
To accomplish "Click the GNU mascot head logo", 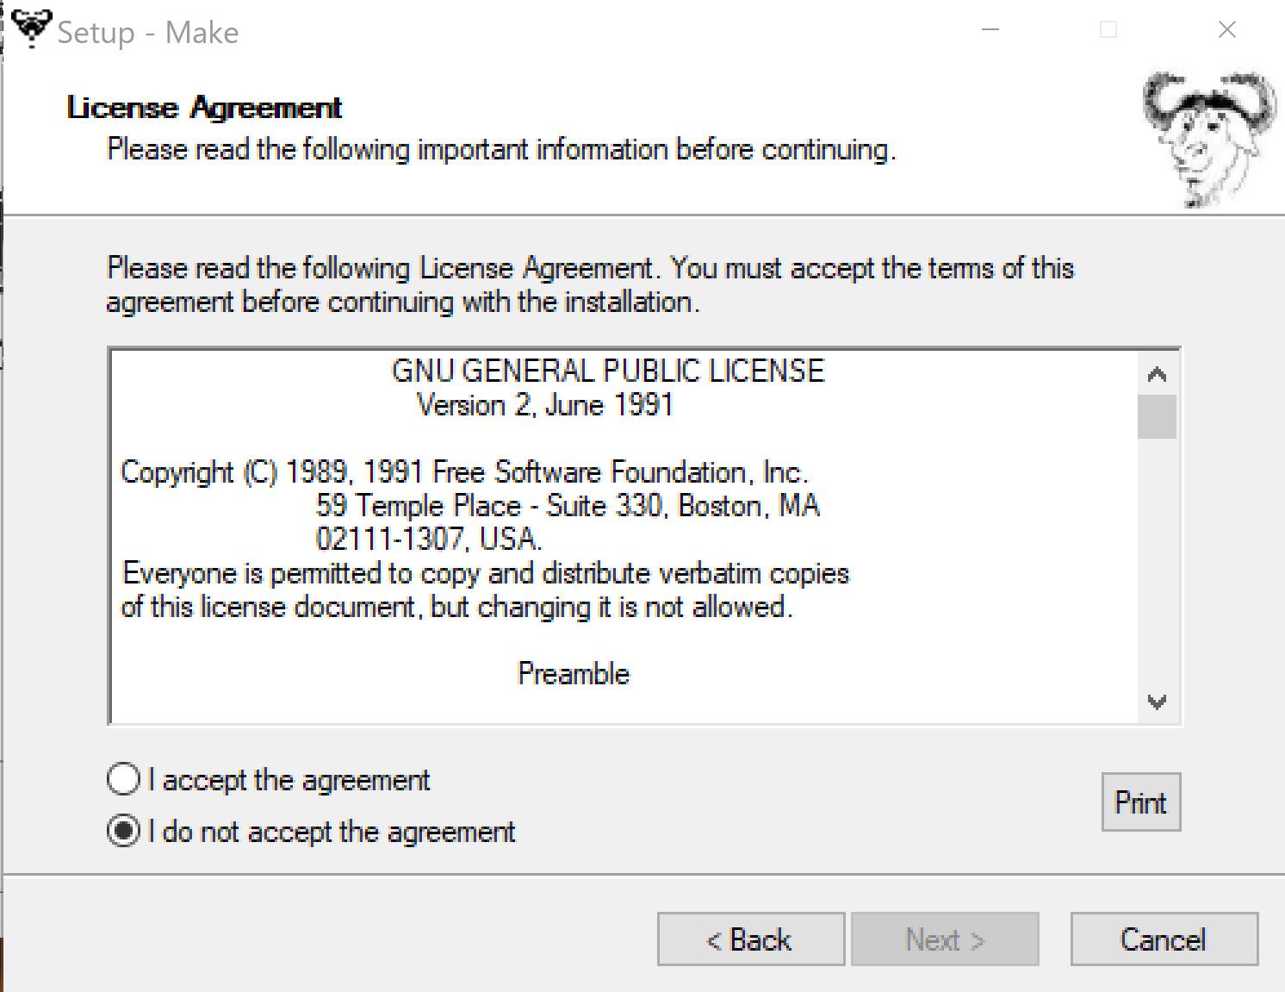I will [1209, 138].
